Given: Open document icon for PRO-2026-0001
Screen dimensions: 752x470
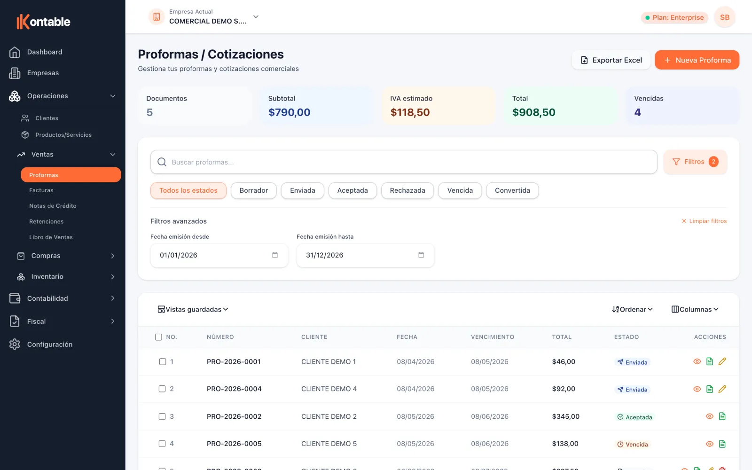Looking at the screenshot, I should click(x=710, y=361).
